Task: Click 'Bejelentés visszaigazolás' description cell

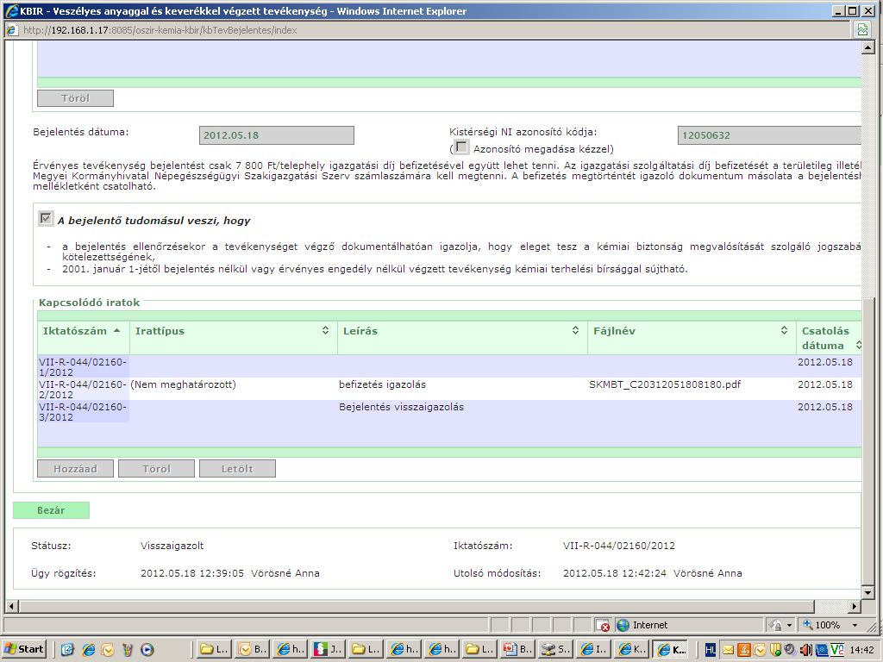Action: point(402,407)
